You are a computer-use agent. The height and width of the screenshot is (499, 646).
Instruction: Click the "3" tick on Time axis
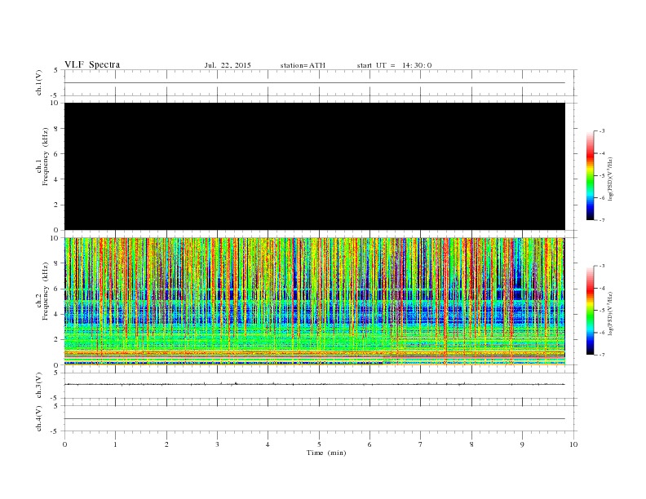click(217, 444)
